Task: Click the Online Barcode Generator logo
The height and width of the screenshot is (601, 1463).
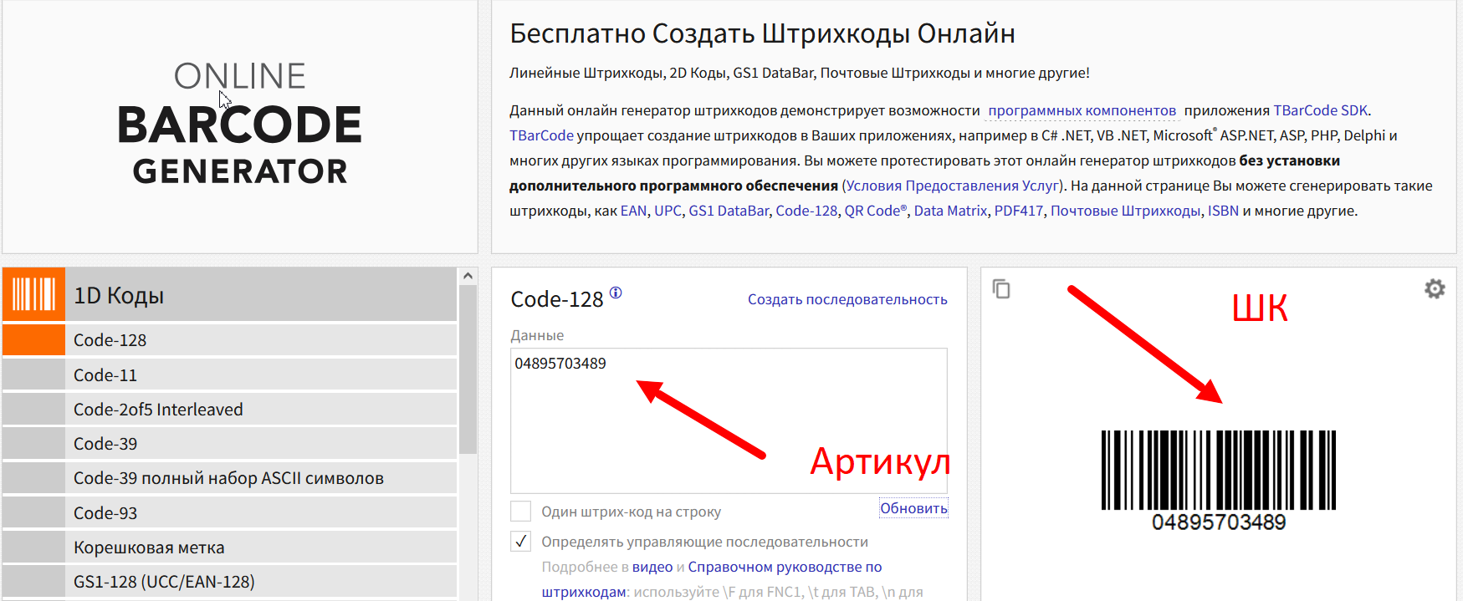Action: [x=239, y=124]
